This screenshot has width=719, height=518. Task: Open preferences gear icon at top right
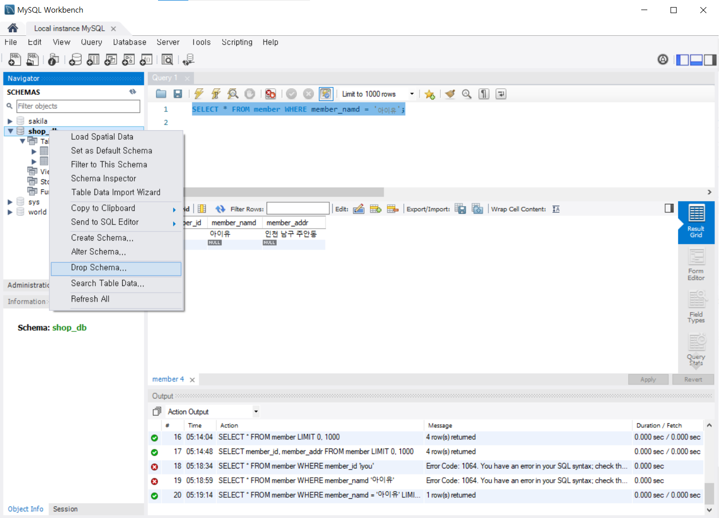click(x=663, y=60)
